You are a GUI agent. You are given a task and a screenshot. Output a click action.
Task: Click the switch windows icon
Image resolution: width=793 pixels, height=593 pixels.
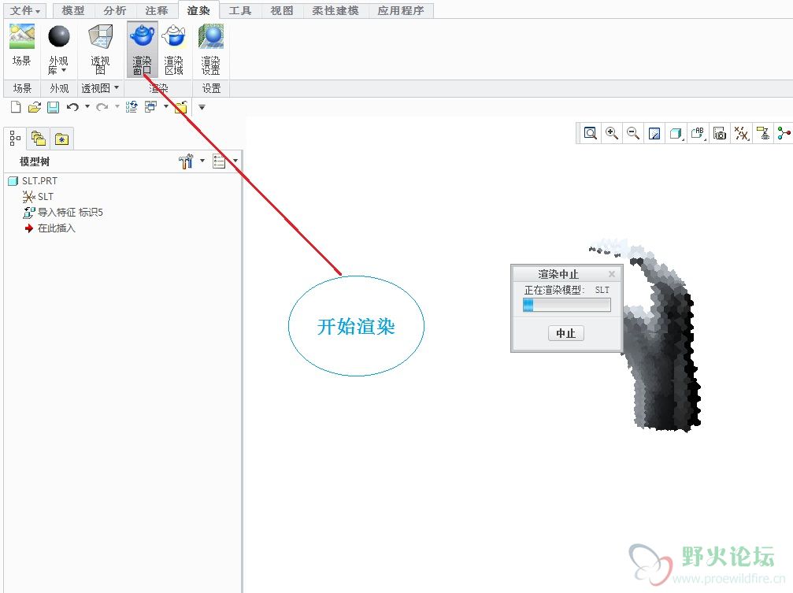(150, 107)
